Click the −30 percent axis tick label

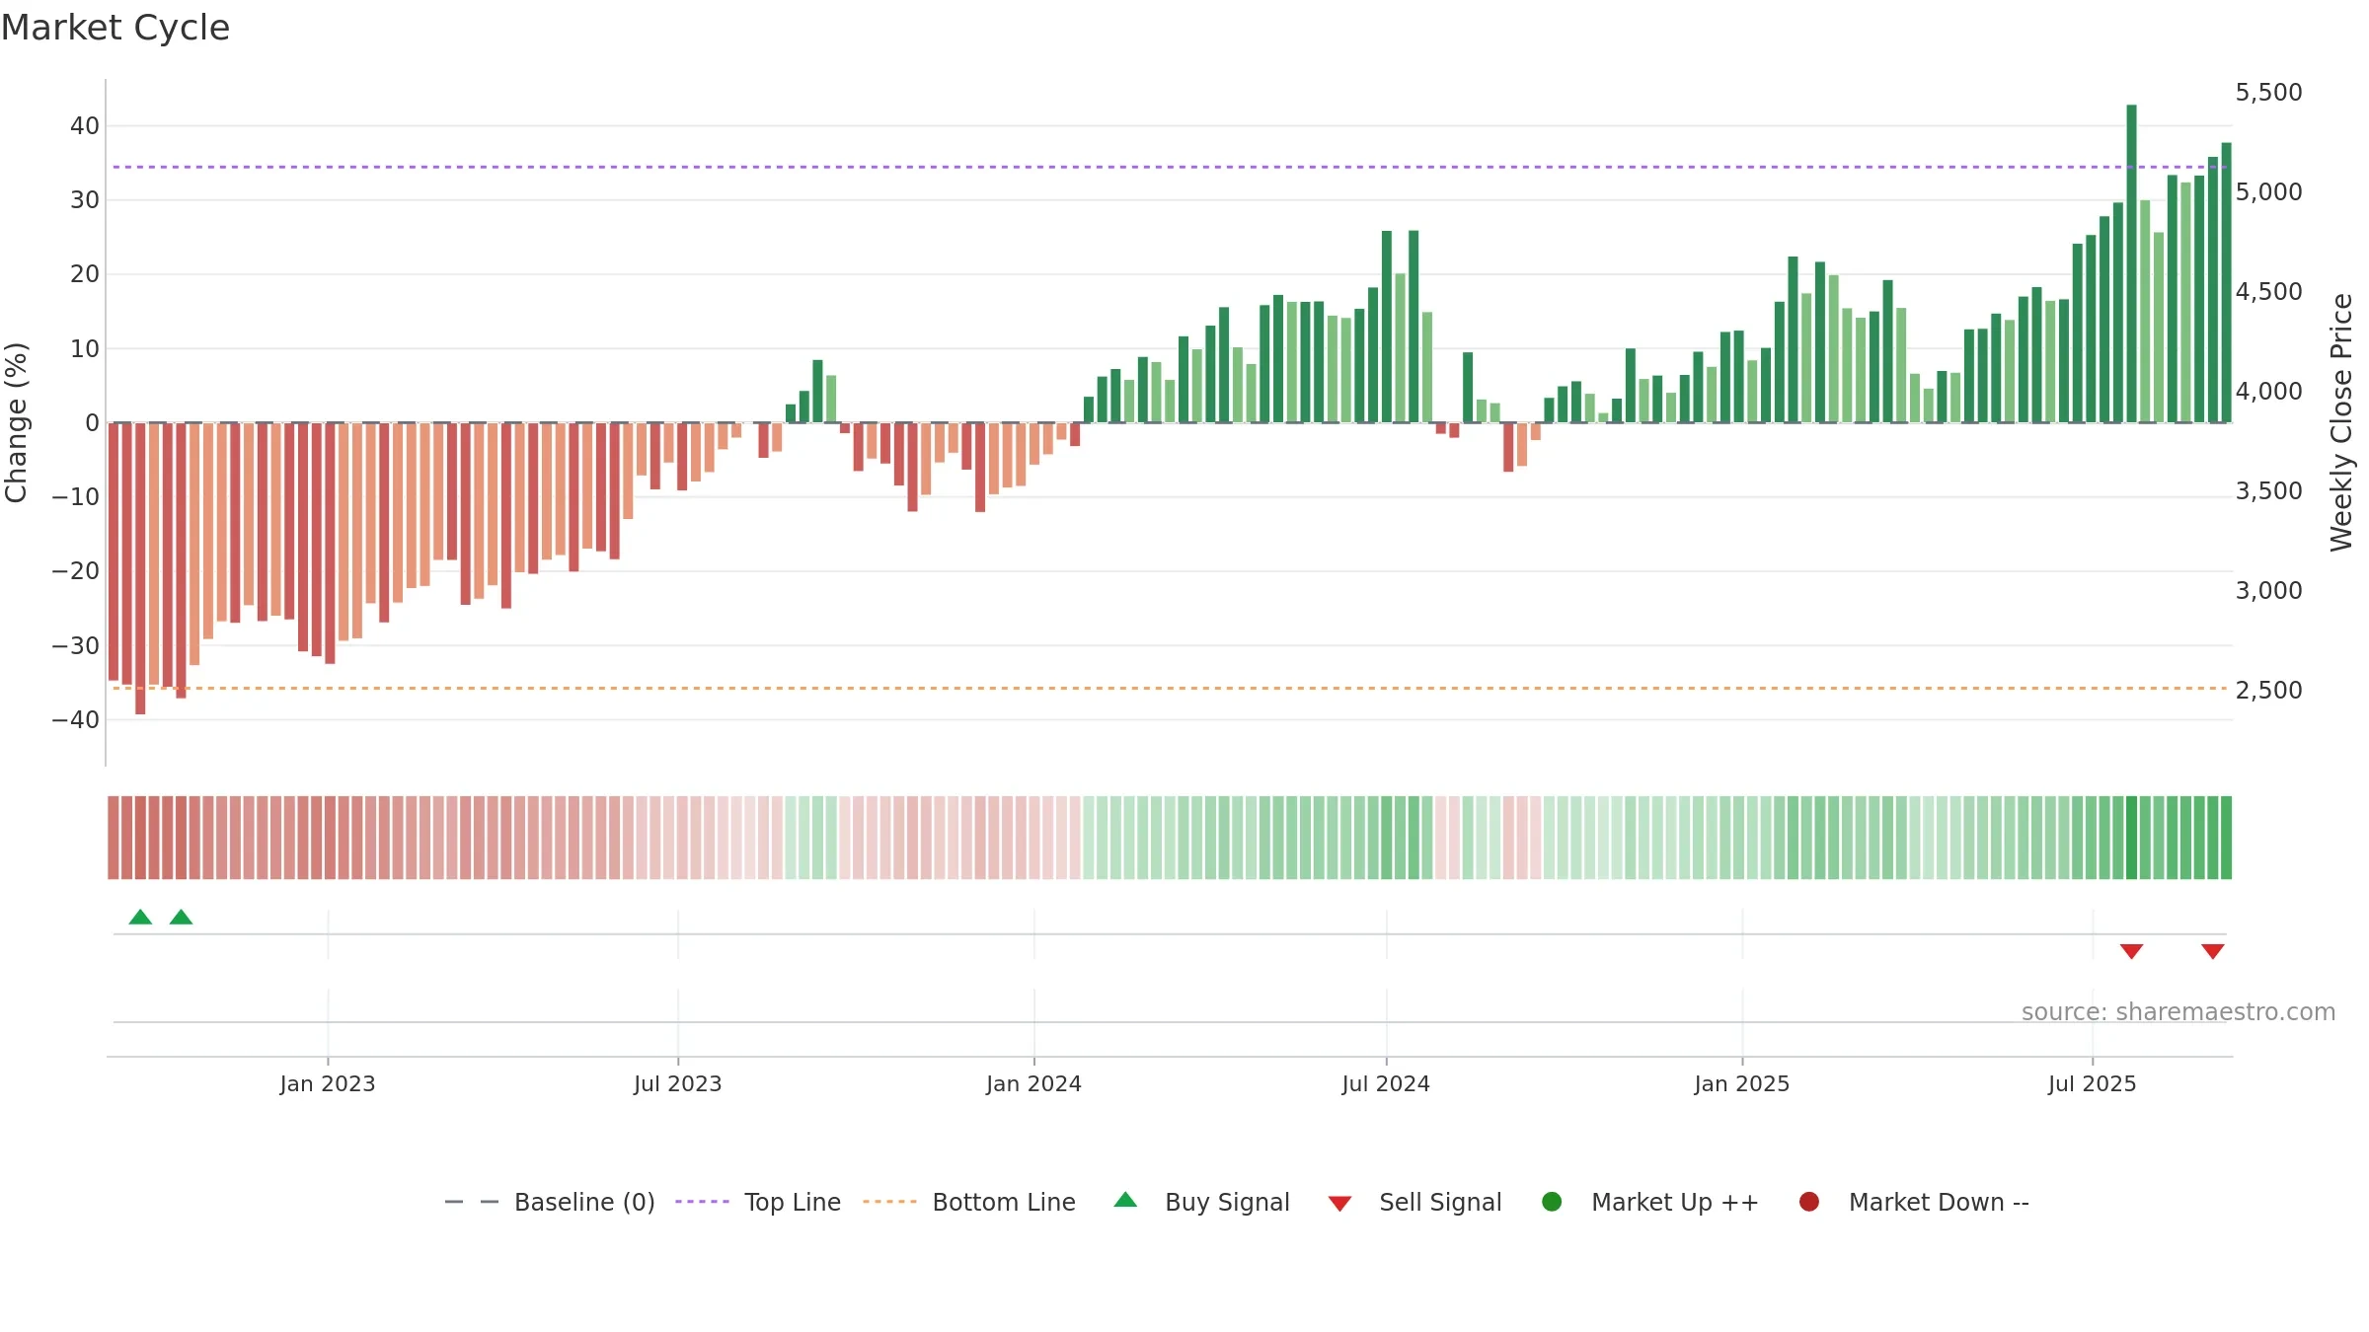[x=76, y=646]
